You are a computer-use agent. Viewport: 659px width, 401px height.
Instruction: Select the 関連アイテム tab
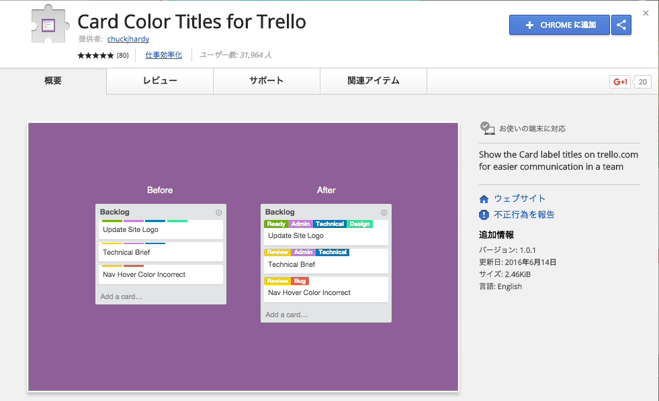tap(374, 80)
